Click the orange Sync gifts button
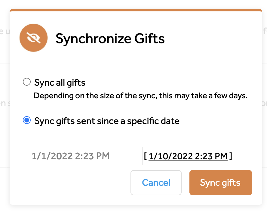 coord(220,183)
